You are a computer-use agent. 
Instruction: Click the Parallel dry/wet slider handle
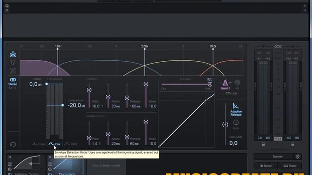tap(210, 84)
